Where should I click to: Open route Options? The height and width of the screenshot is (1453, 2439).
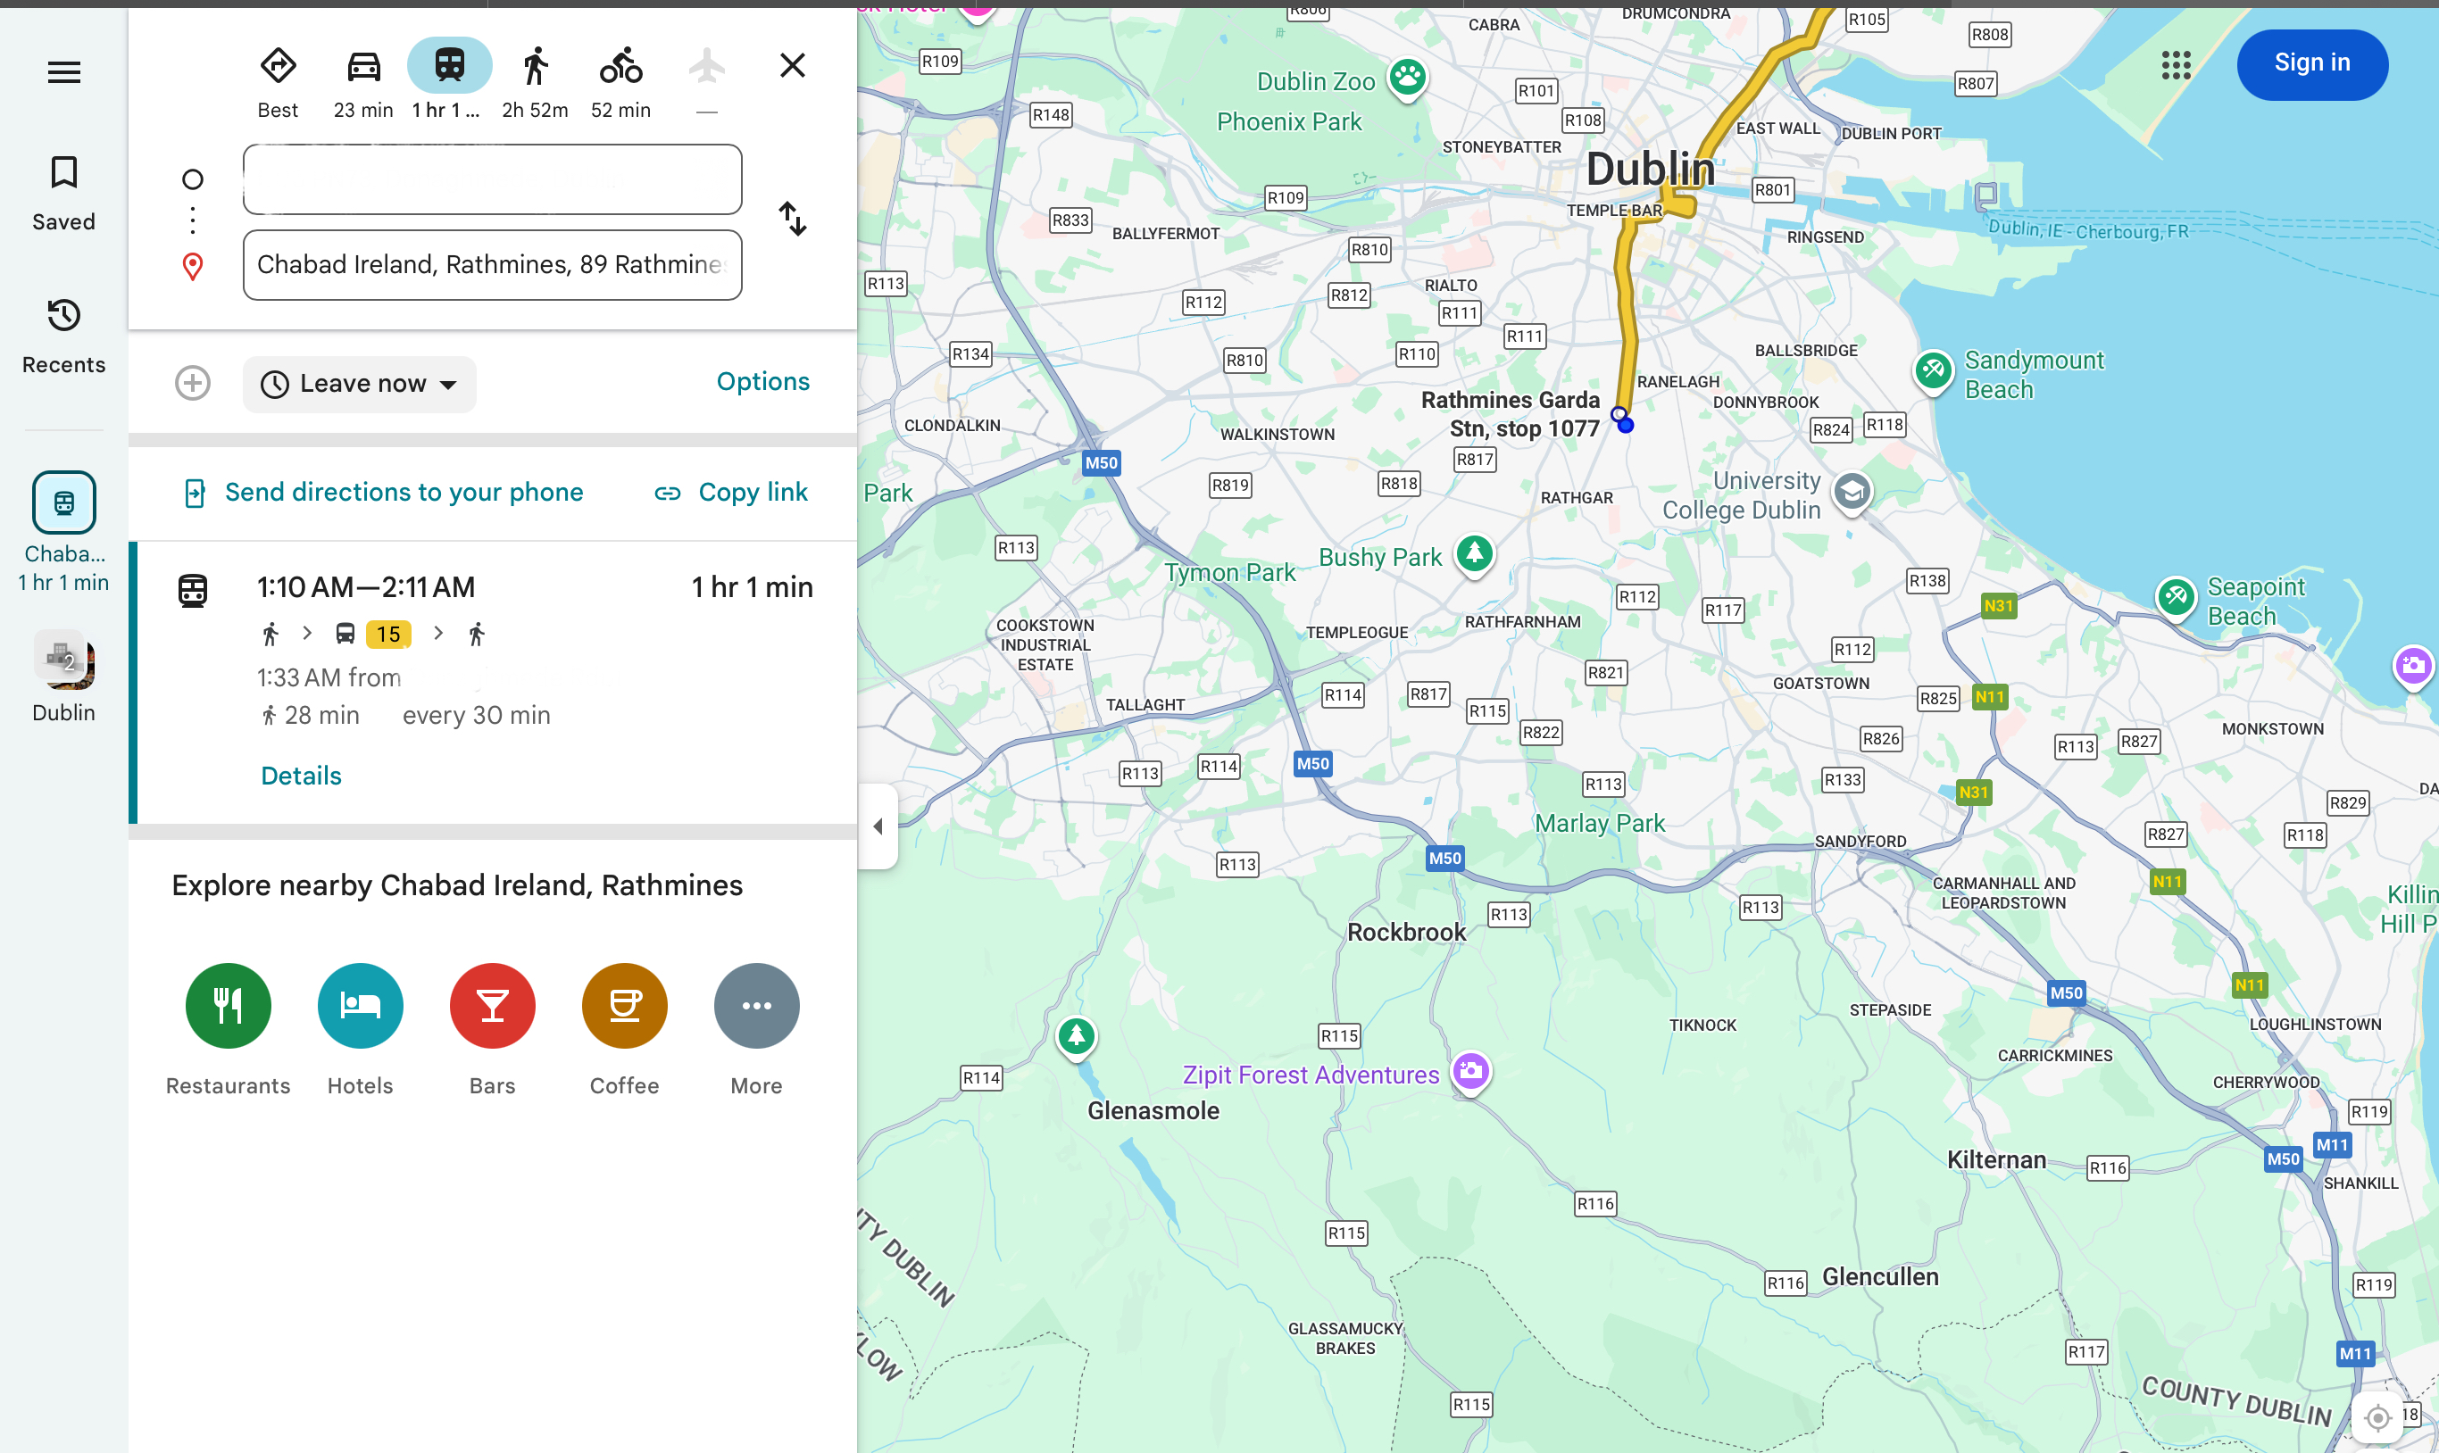(x=762, y=382)
